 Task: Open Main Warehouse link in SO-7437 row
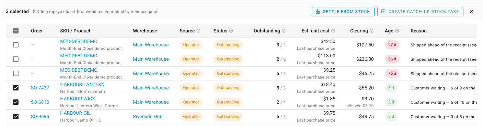[x=151, y=88]
